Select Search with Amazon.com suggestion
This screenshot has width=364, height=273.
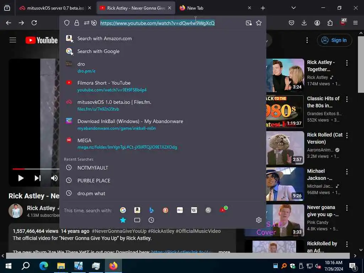click(163, 38)
